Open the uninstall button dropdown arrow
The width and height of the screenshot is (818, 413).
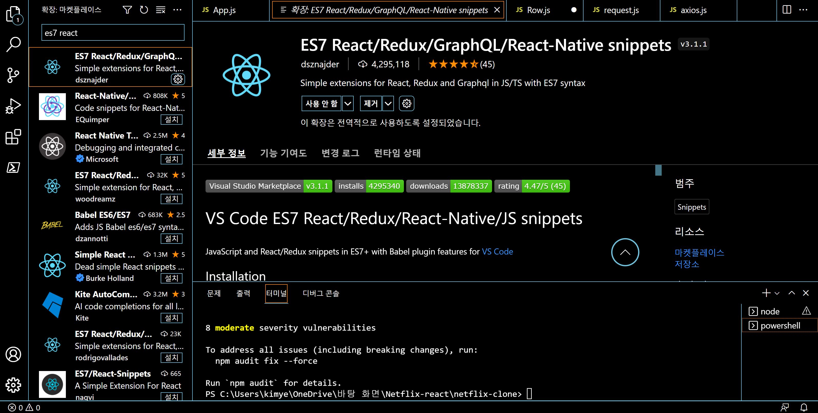(x=388, y=103)
